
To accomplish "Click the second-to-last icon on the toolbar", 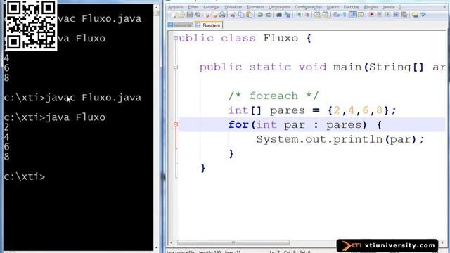I will click(415, 15).
